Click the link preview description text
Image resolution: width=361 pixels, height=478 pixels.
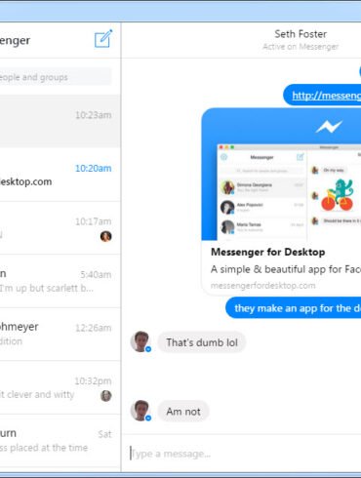pos(286,269)
